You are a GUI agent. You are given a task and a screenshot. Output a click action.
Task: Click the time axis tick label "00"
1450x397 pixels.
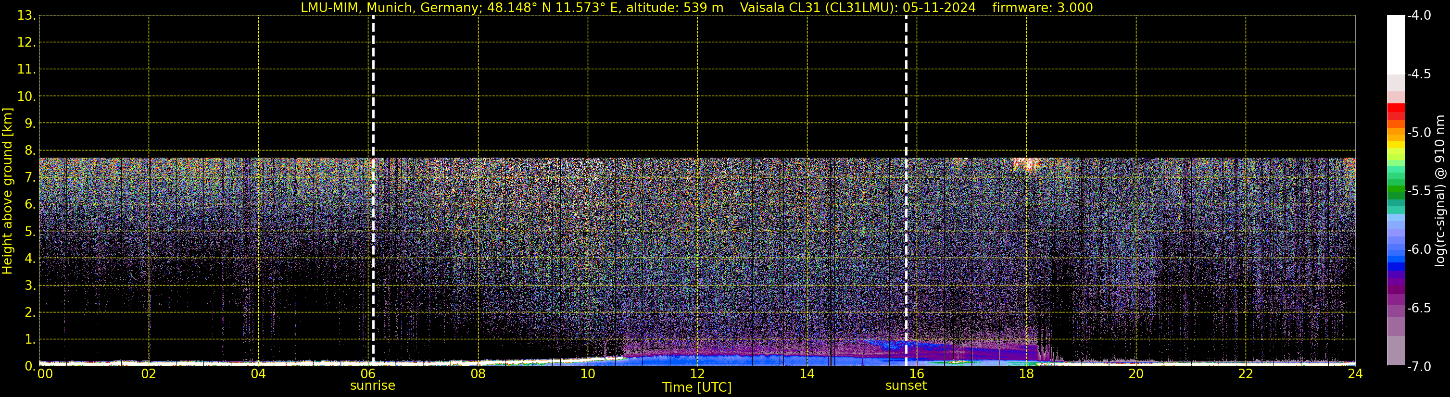(44, 374)
